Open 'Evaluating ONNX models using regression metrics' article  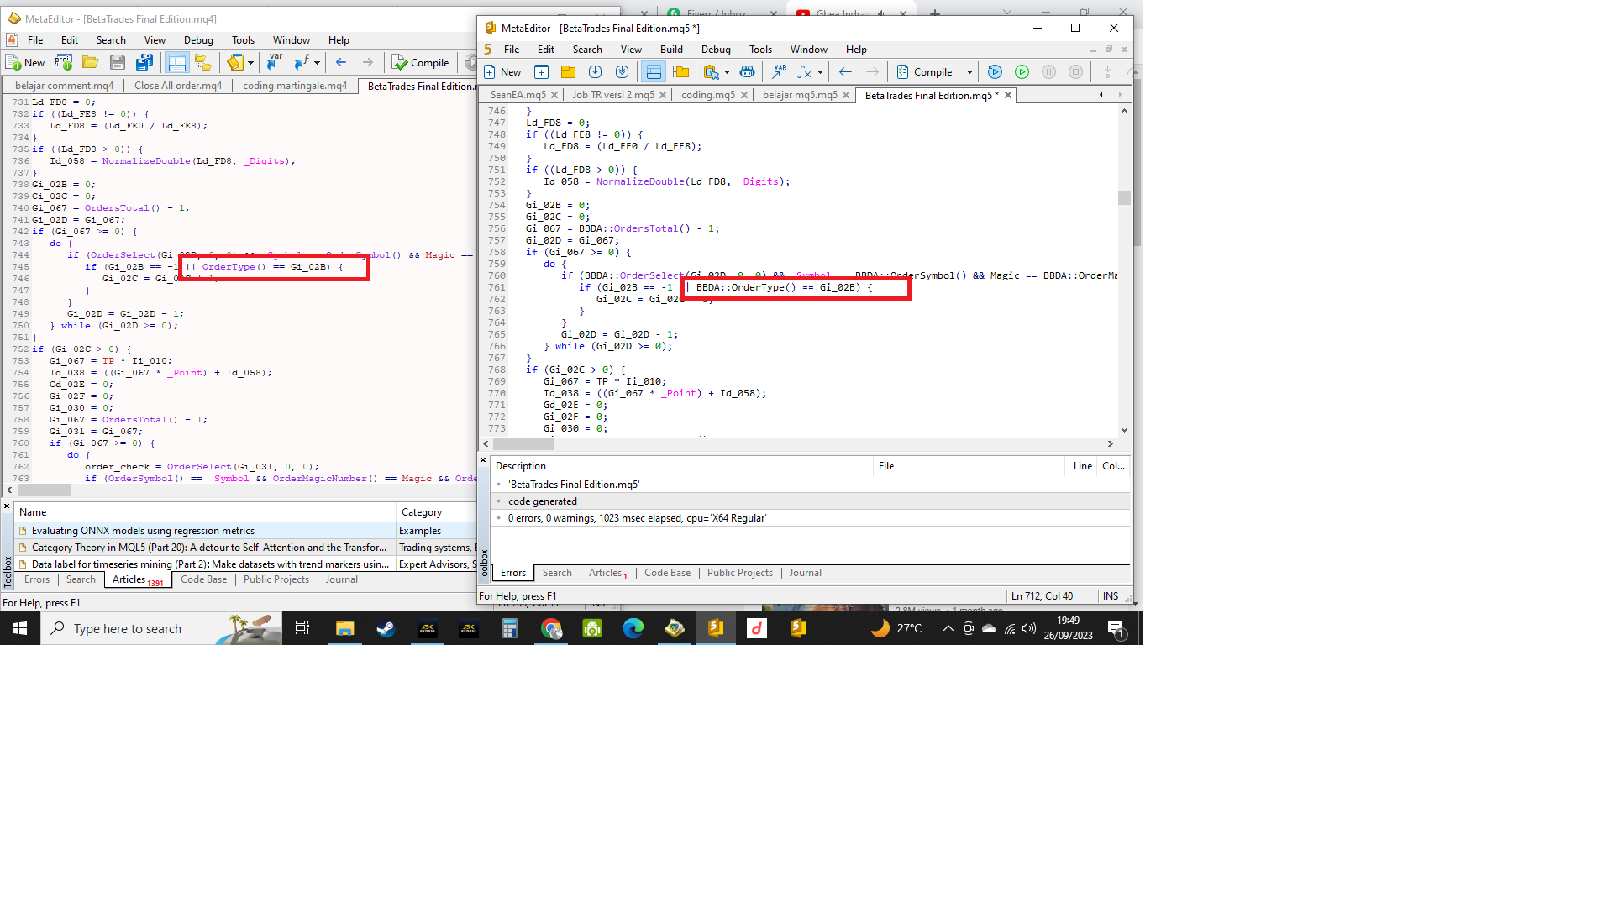point(143,531)
